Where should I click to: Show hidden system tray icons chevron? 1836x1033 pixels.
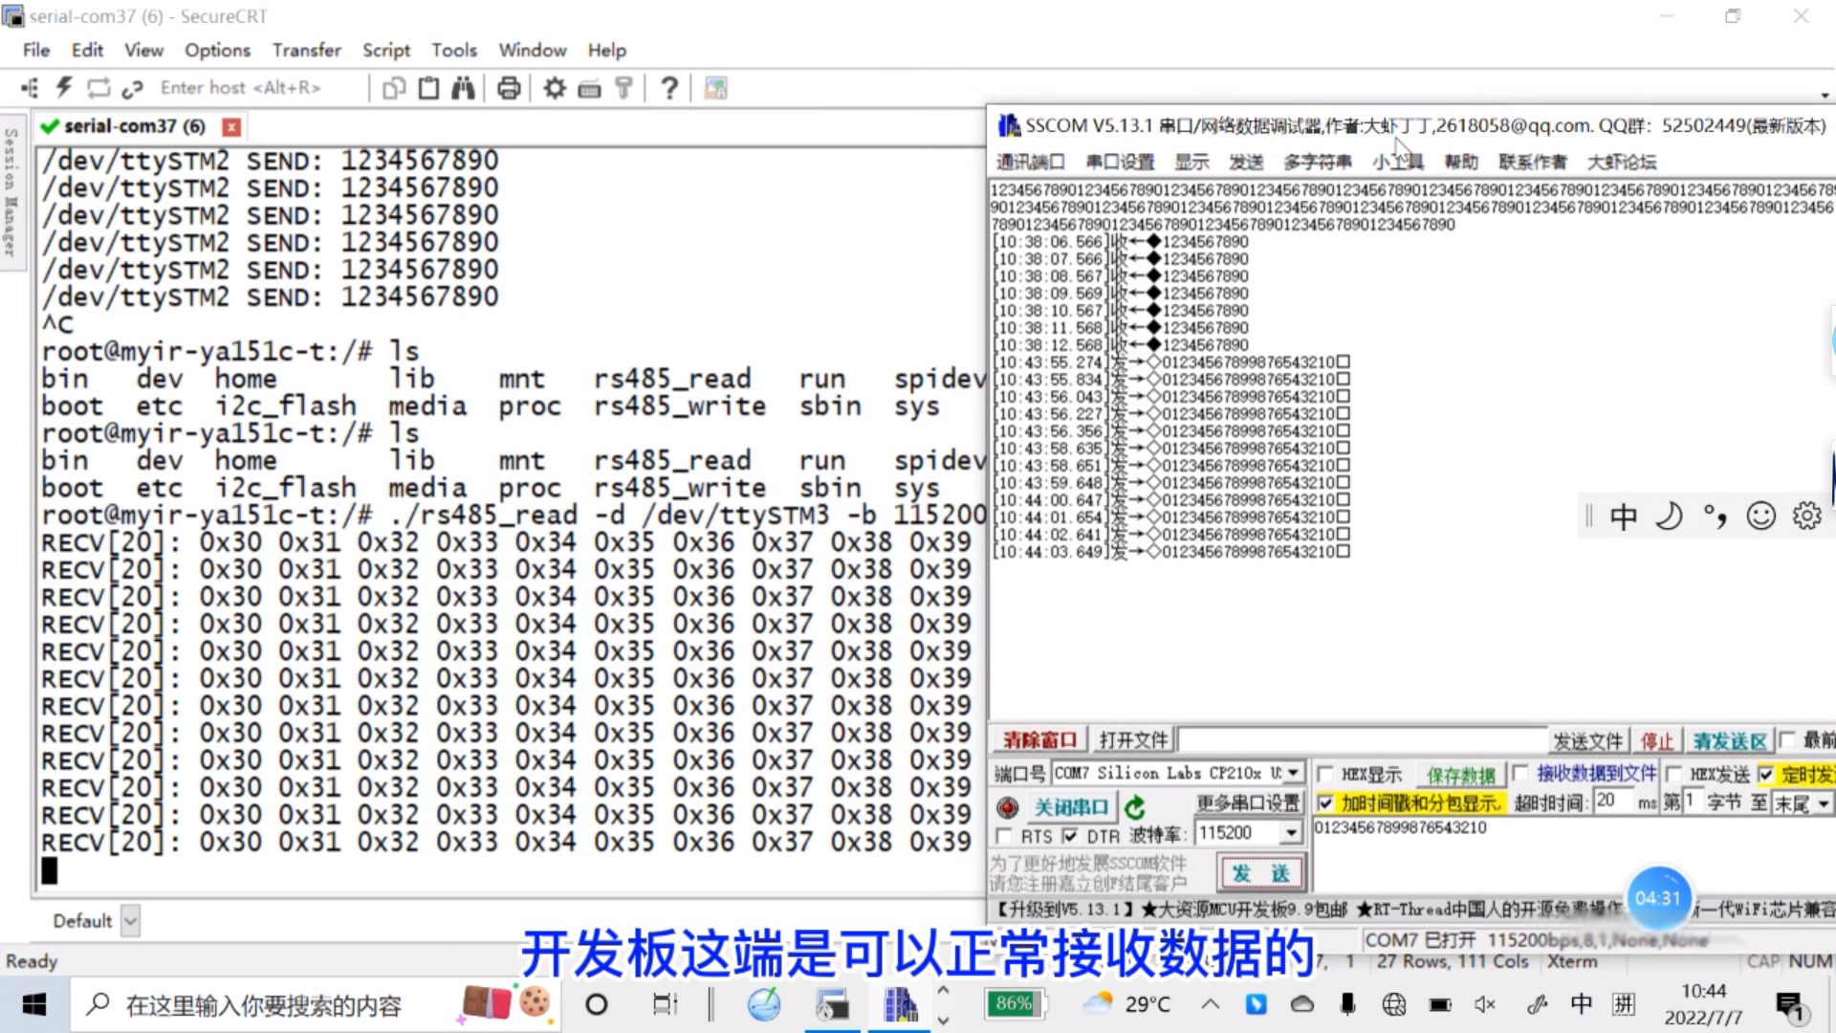(x=1211, y=1004)
